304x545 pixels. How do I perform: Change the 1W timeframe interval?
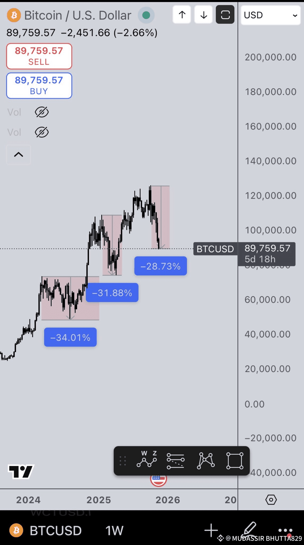pos(115,531)
